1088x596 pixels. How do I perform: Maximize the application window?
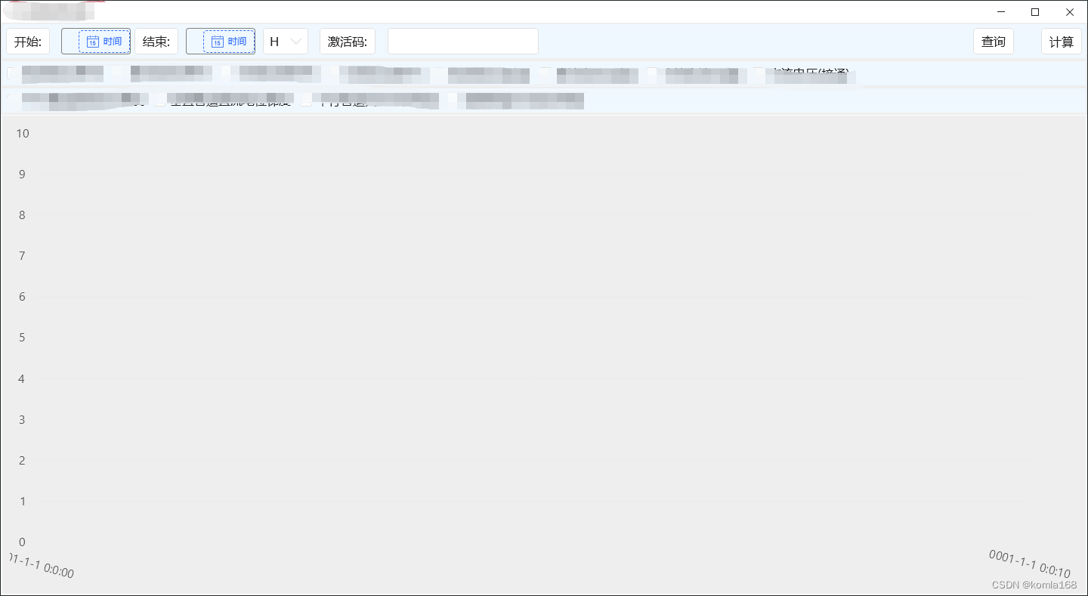(1035, 12)
